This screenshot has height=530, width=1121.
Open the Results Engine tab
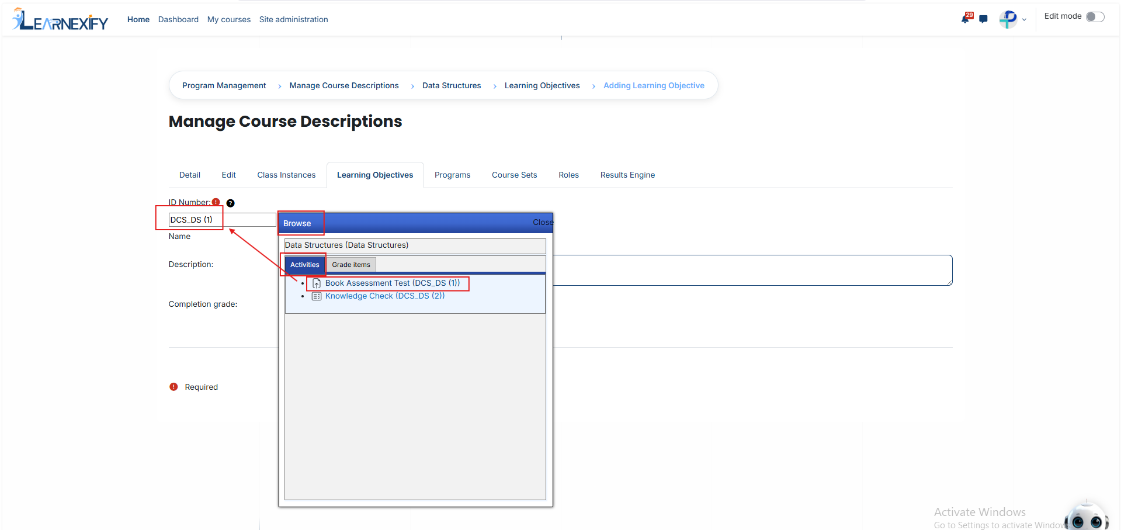627,175
